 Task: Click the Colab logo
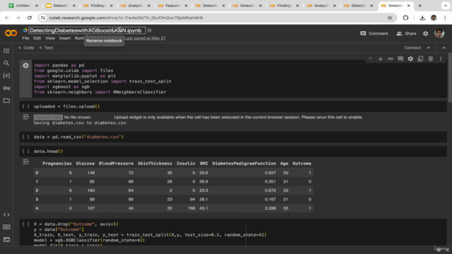pos(11,33)
